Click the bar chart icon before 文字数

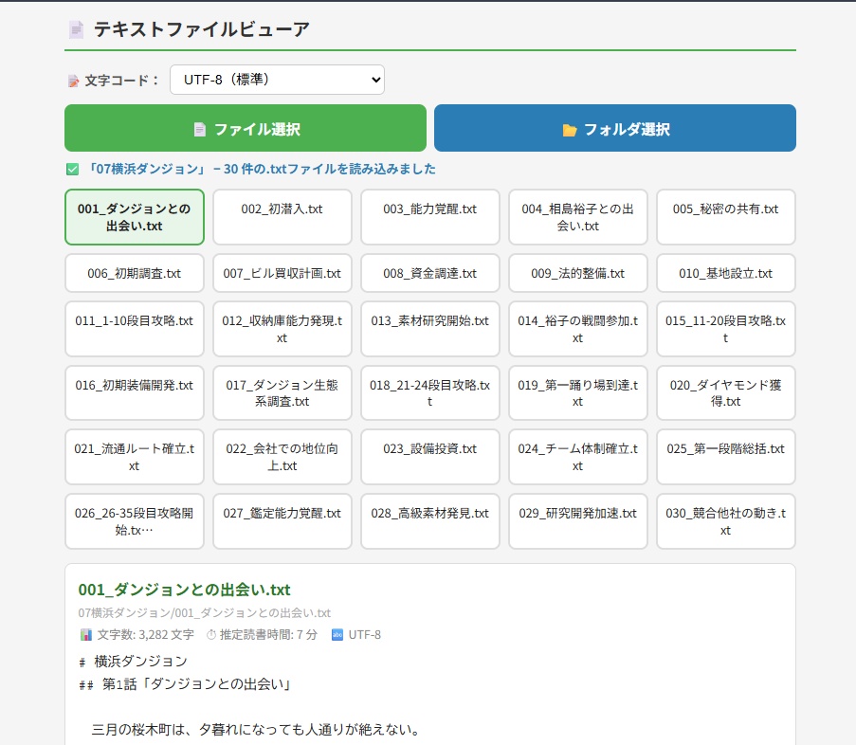(84, 635)
